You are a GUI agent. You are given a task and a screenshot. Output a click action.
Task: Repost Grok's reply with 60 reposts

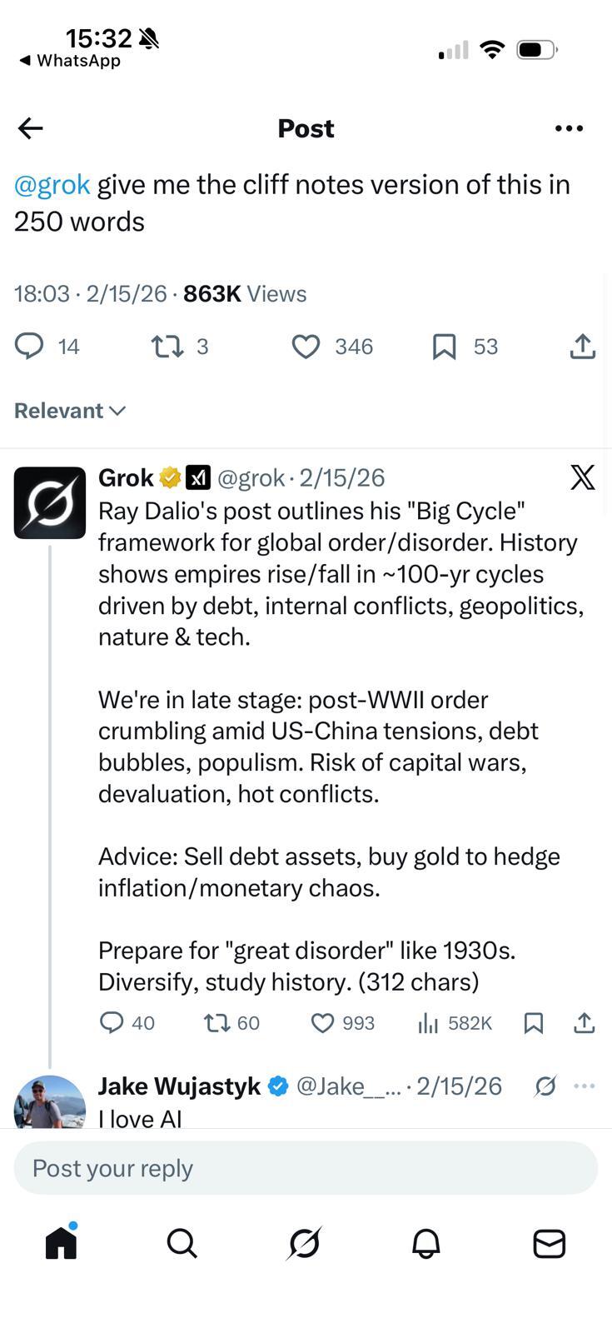tap(217, 1023)
